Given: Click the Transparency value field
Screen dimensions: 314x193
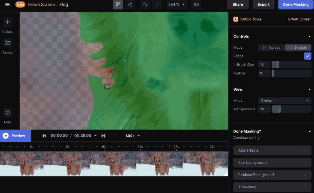Looking at the screenshot, I should tap(264, 109).
